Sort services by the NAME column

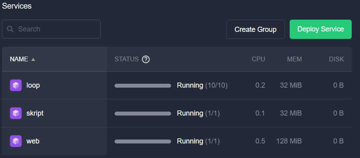(19, 59)
